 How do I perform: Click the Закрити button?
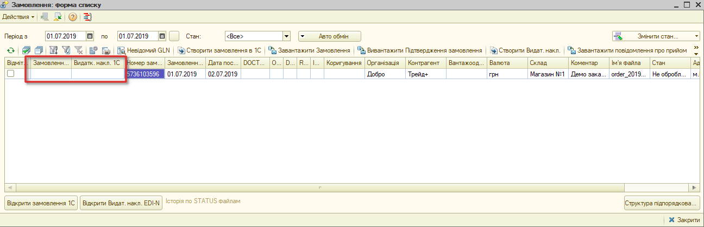(x=684, y=220)
